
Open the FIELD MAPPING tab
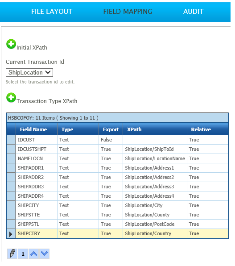click(x=128, y=12)
